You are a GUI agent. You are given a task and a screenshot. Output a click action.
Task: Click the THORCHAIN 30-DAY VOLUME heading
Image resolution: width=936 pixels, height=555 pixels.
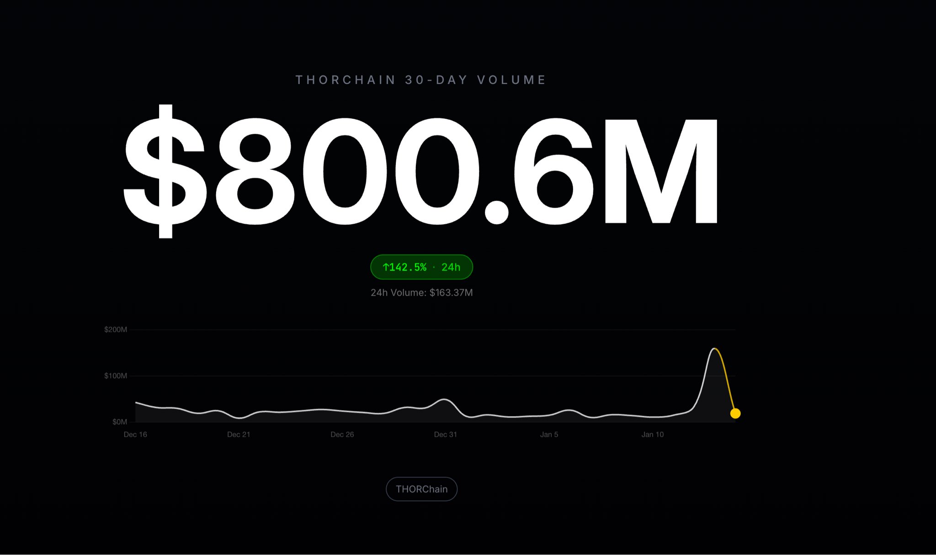point(421,80)
